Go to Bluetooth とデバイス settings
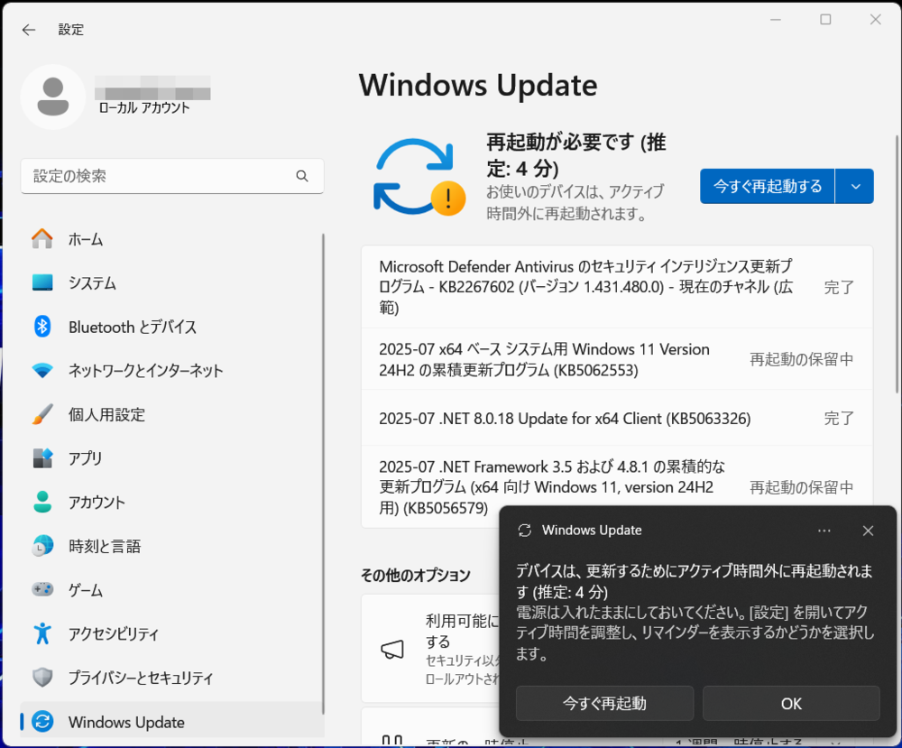Viewport: 902px width, 748px height. 171,327
